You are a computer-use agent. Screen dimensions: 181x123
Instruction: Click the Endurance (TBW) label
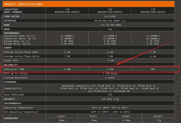14,69
